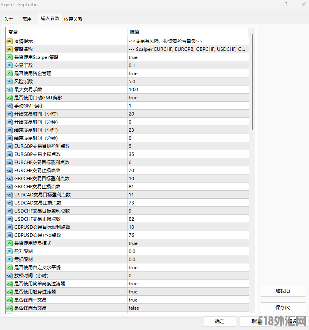The width and height of the screenshot is (309, 330).
Task: Click the integer icon beside 结束交易时间 (小时)
Action: click(x=10, y=130)
